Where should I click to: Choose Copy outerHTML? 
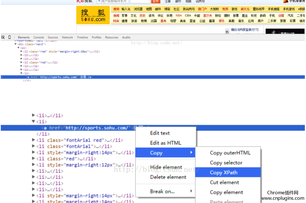(x=230, y=153)
